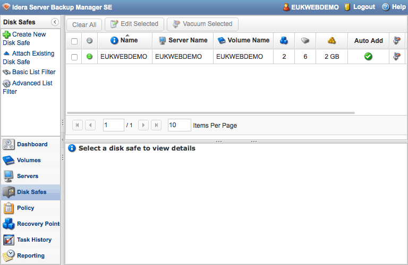408x265 pixels.
Task: Open Help via question mark icon
Action: click(386, 7)
